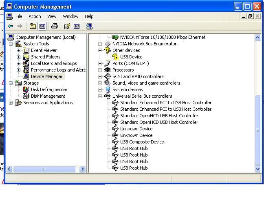Collapse the Other devices category
This screenshot has width=264, height=197.
(100, 50)
